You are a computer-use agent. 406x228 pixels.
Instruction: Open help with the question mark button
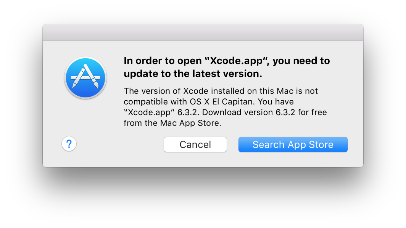tap(69, 144)
